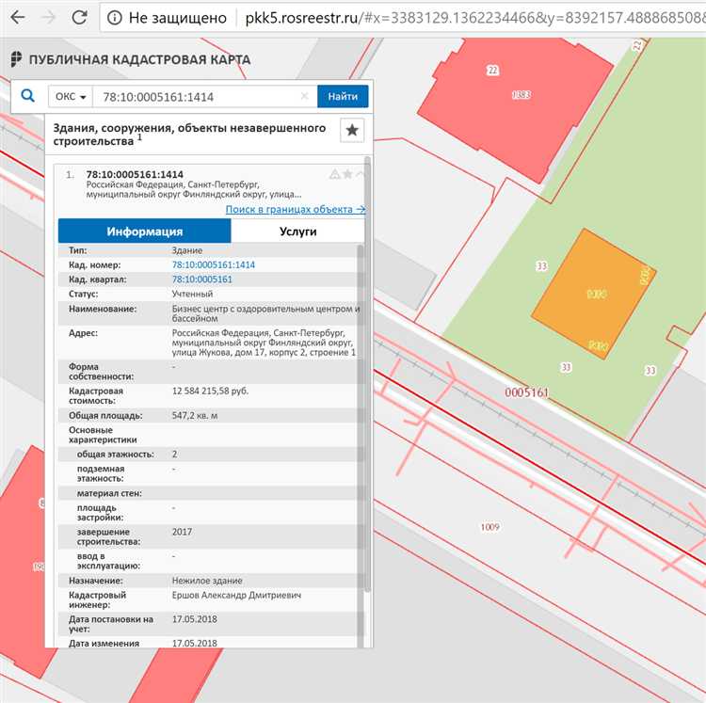The height and width of the screenshot is (703, 706).
Task: Click in the cadastral number search field
Action: (198, 96)
